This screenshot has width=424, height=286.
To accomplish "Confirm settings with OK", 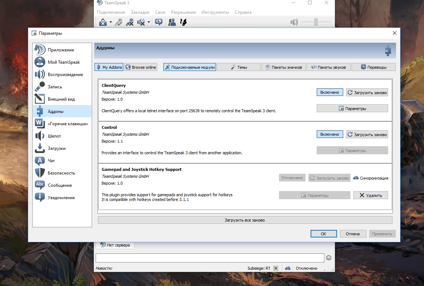I will pos(323,234).
